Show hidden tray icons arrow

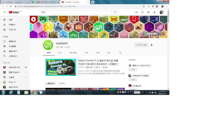point(146,92)
